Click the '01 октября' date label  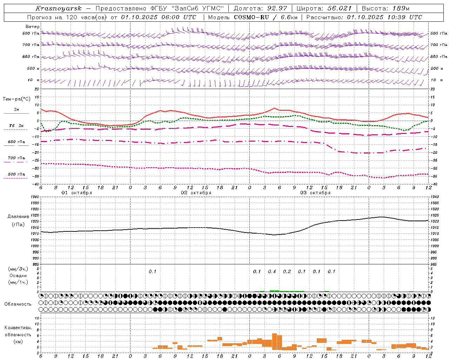77,193
